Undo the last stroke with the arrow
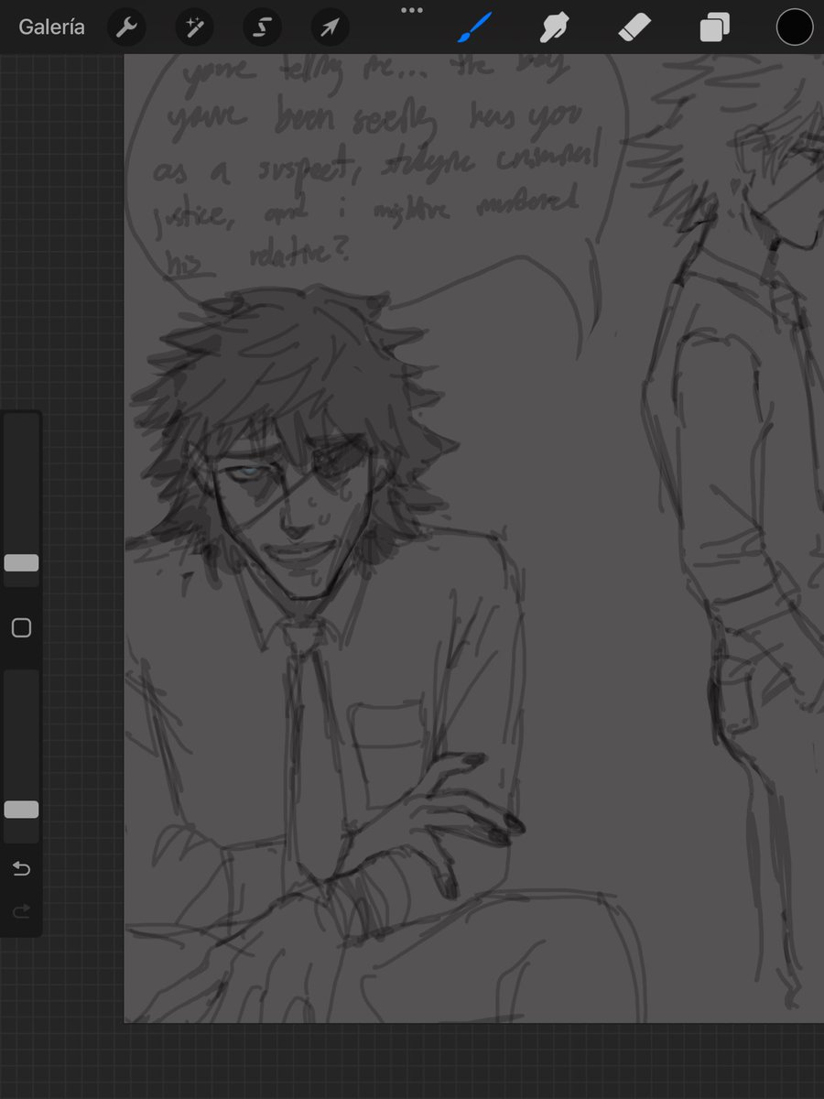This screenshot has height=1099, width=824. click(x=21, y=868)
